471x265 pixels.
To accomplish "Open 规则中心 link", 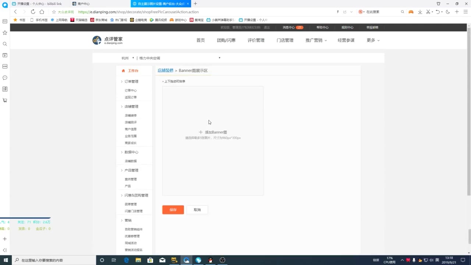I will (347, 28).
